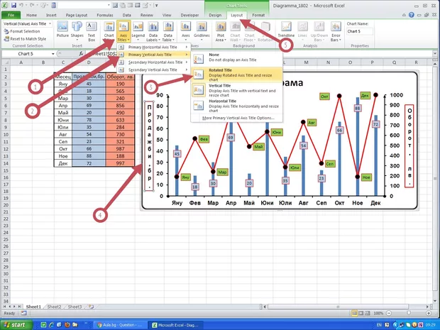Switch to the Insert ribbon tab
440x330 pixels.
pos(51,15)
